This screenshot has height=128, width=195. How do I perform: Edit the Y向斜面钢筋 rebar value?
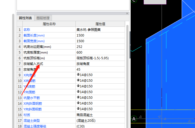[x=100, y=109]
